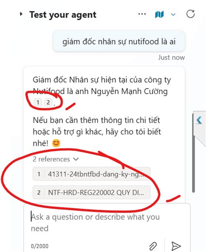Open the more options ellipsis menu

[142, 14]
